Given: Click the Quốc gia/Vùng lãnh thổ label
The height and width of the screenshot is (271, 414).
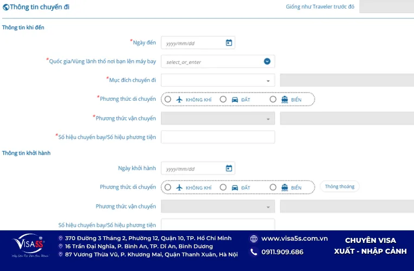Looking at the screenshot, I should 102,61.
